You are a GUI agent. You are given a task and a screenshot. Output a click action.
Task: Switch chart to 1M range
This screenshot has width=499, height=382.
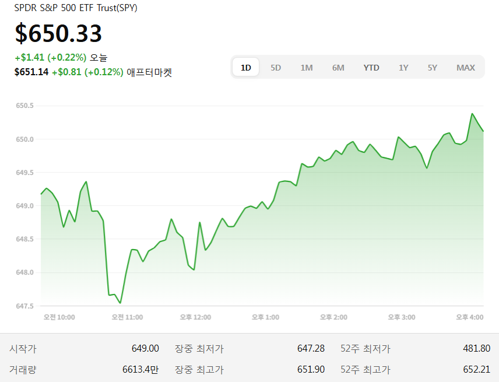click(307, 68)
